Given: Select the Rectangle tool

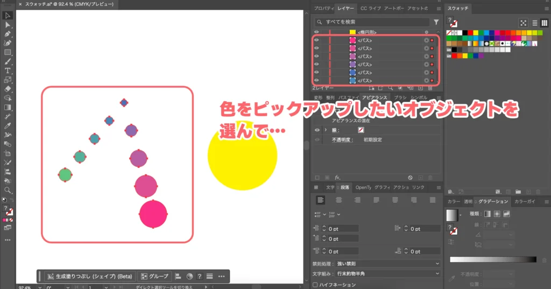Looking at the screenshot, I should pyautogui.click(x=8, y=52).
